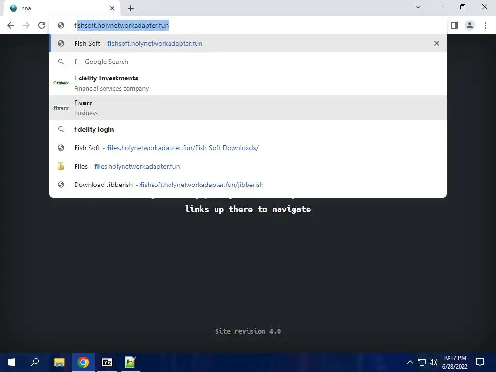This screenshot has height=372, width=496.
Task: Open the network status tray icon
Action: pyautogui.click(x=422, y=362)
